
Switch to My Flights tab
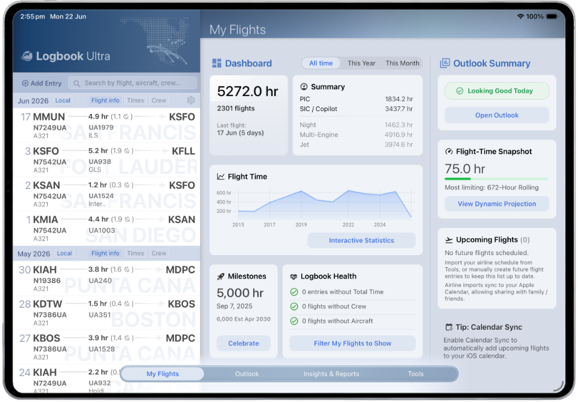[162, 374]
